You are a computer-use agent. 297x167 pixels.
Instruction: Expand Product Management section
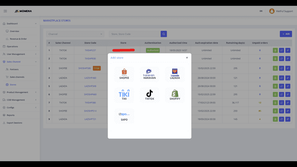coord(20,92)
